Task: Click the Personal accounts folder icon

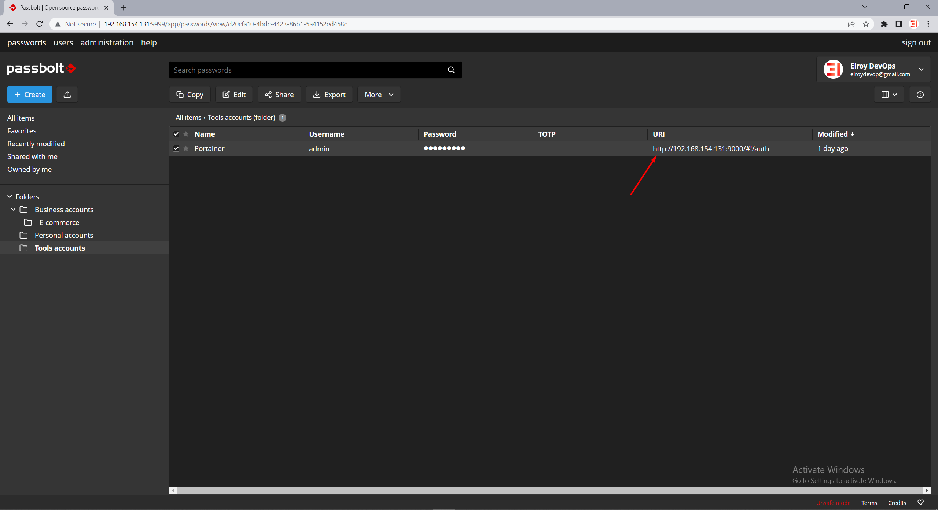Action: 23,235
